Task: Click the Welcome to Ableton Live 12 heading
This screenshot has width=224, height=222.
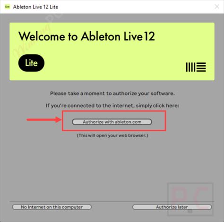Action: [86, 36]
